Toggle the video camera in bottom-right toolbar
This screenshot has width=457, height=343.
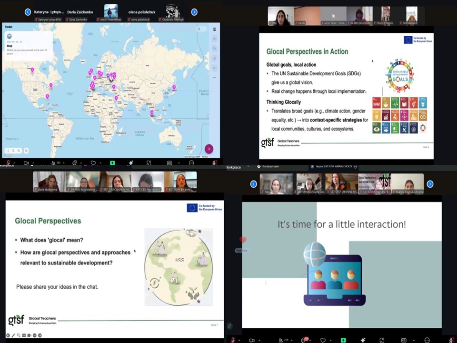click(252, 340)
